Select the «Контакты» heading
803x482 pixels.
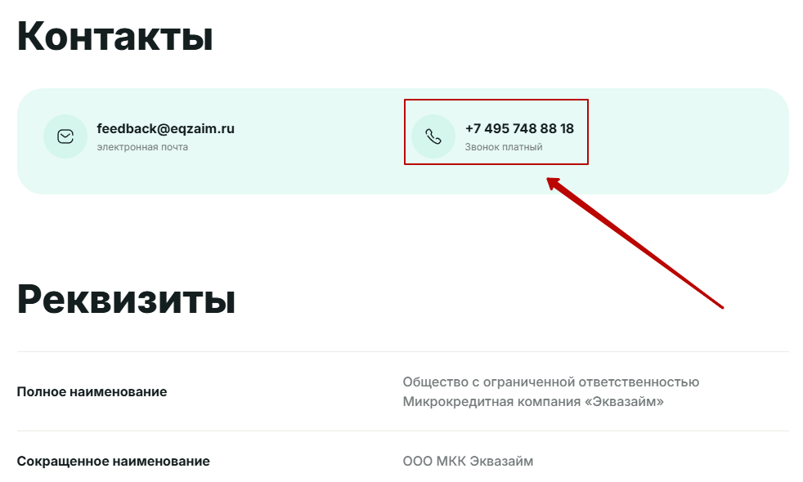click(x=114, y=36)
